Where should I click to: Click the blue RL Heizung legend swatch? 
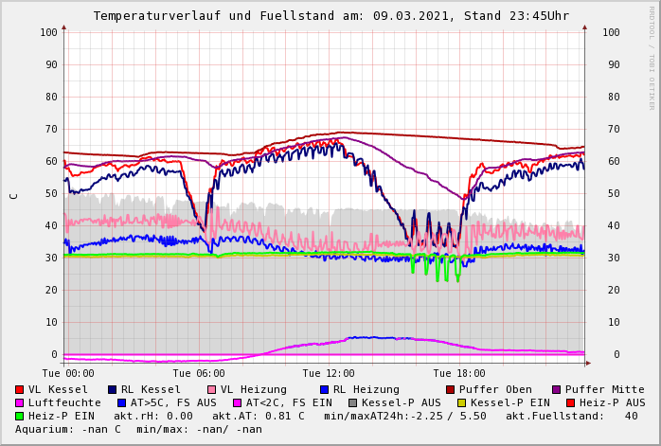click(x=324, y=389)
